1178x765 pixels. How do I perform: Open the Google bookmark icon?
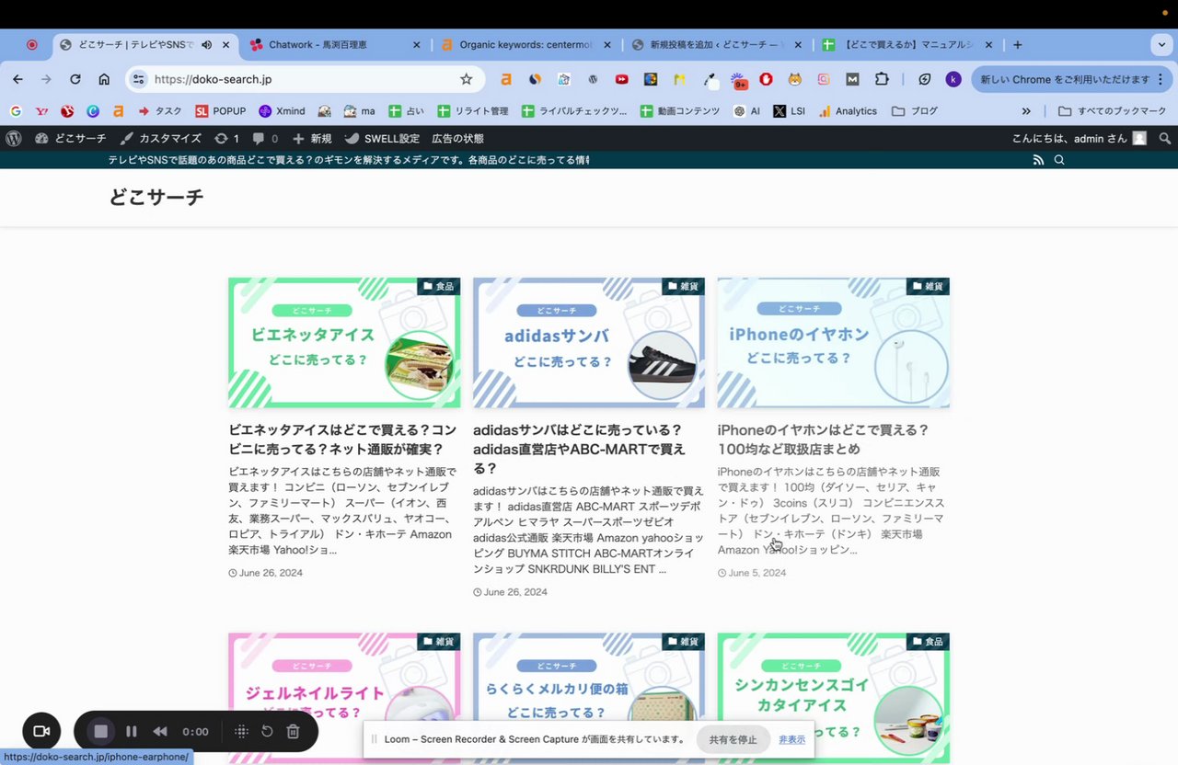16,110
